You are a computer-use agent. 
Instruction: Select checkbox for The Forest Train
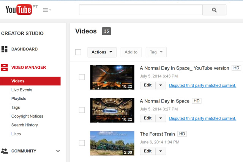[82, 143]
